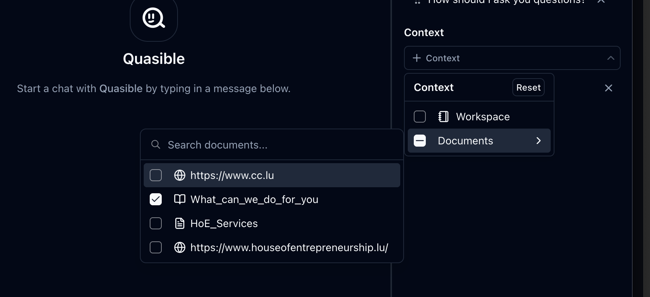The height and width of the screenshot is (297, 650).
Task: Close the context panel with X
Action: [x=608, y=88]
